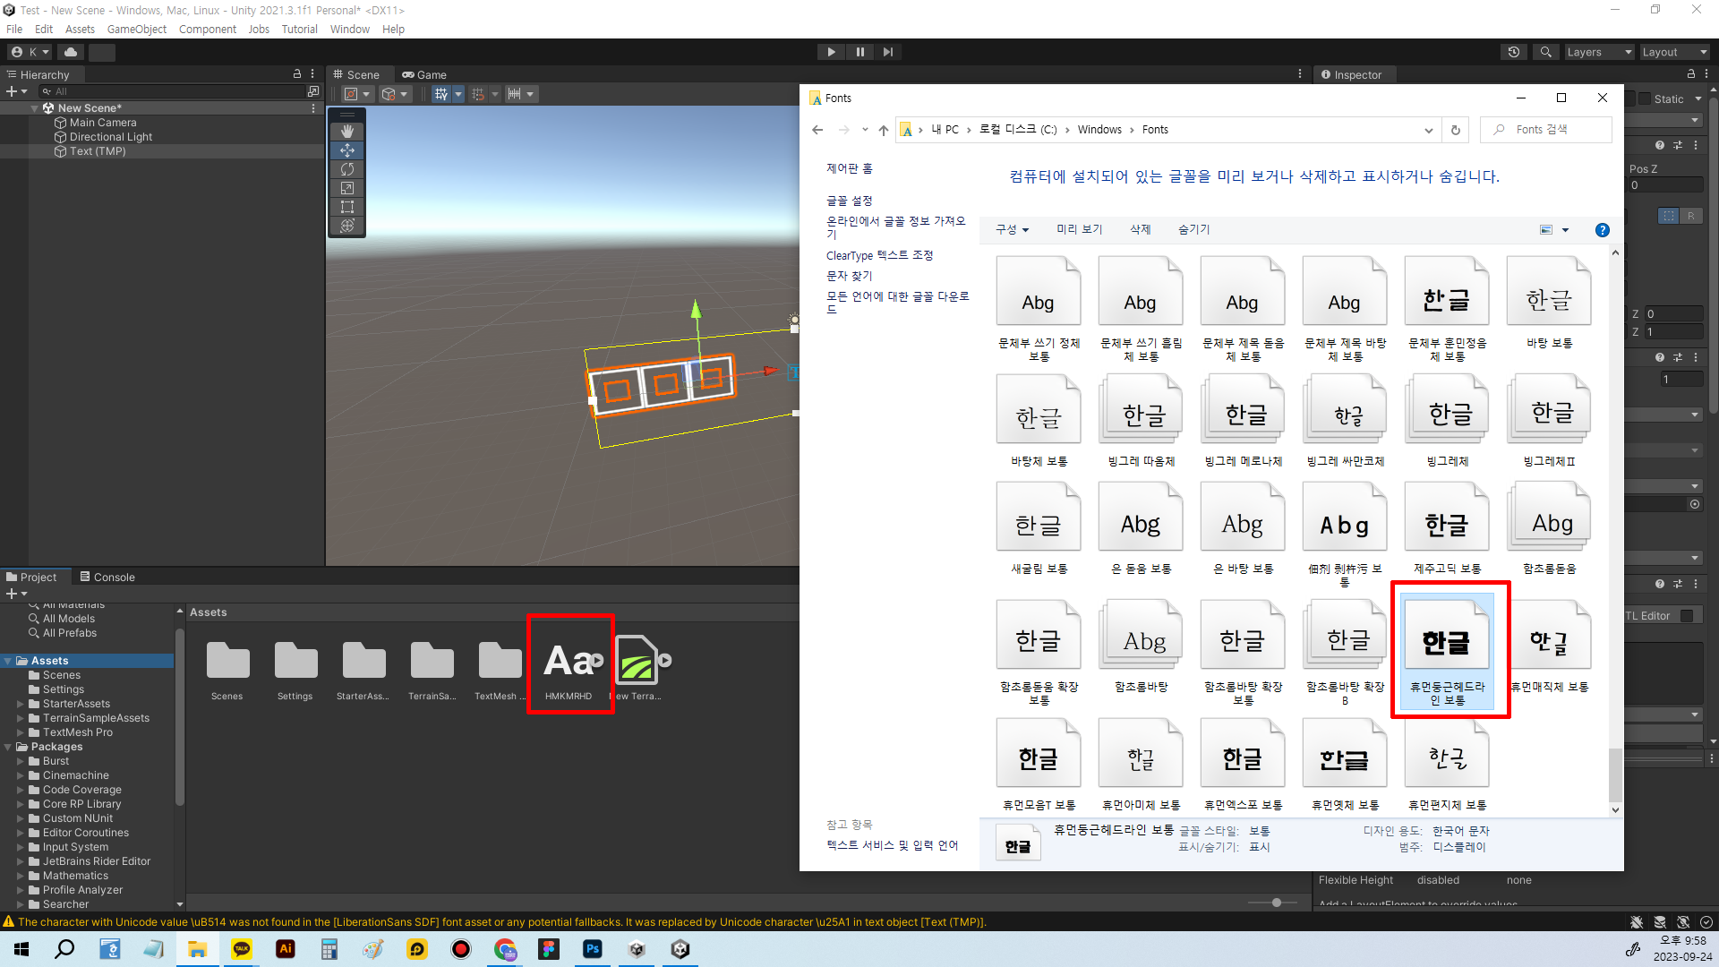Click the Fonts 검색 search field

(x=1546, y=130)
